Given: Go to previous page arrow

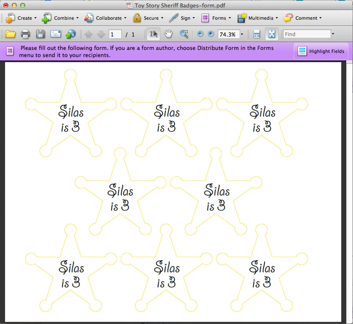Looking at the screenshot, I should pyautogui.click(x=88, y=34).
